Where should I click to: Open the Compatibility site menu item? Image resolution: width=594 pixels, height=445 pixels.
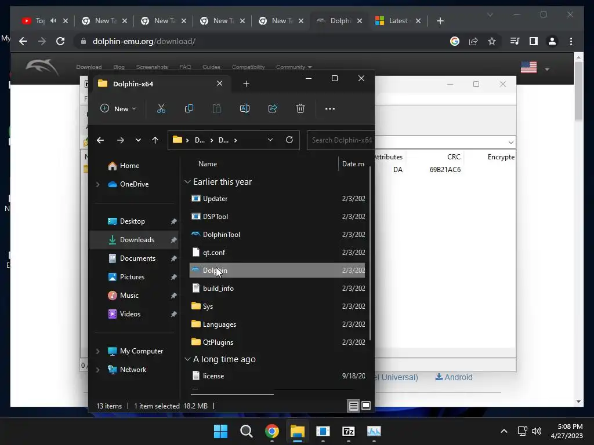[248, 67]
